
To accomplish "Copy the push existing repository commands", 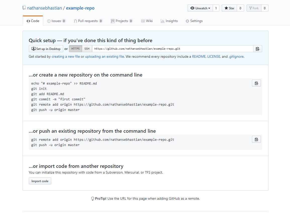I will pos(256,139).
